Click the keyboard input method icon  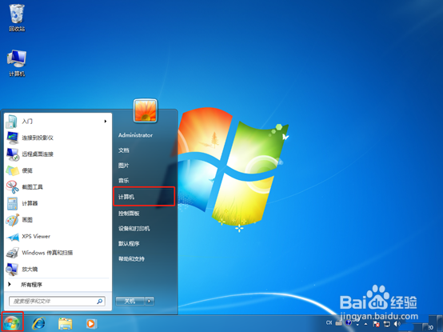[x=338, y=323]
